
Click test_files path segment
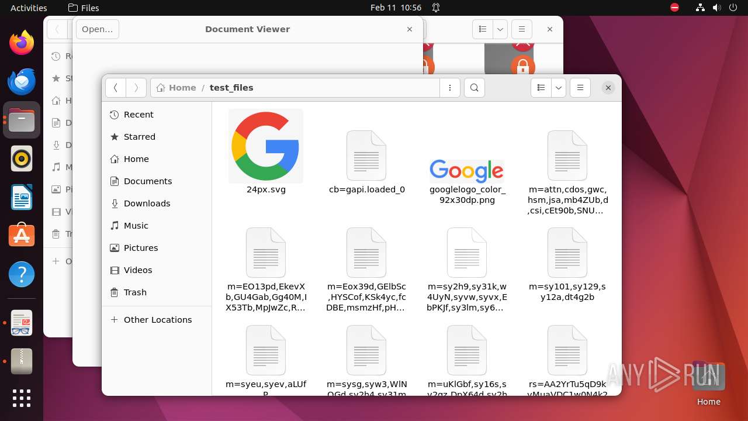(231, 88)
